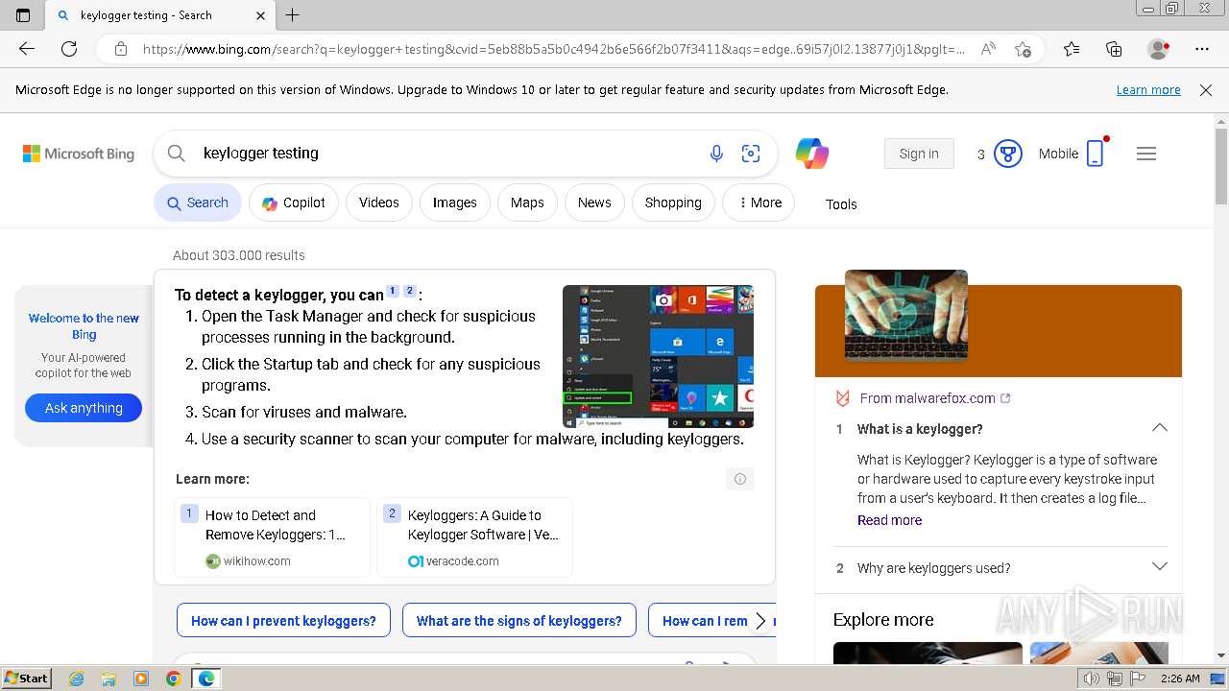Open Edge settings and more menu
The height and width of the screenshot is (691, 1229).
coord(1202,49)
